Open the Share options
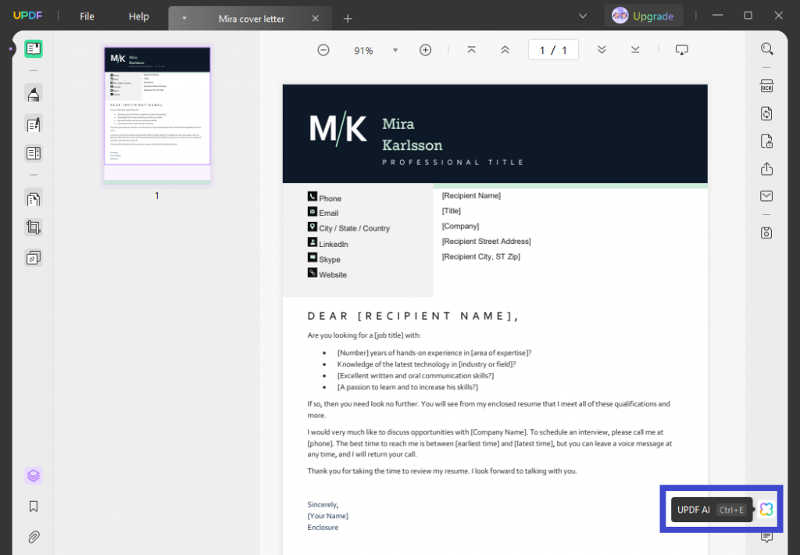Image resolution: width=800 pixels, height=555 pixels. [766, 169]
